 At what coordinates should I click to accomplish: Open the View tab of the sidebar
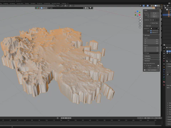click(x=161, y=19)
